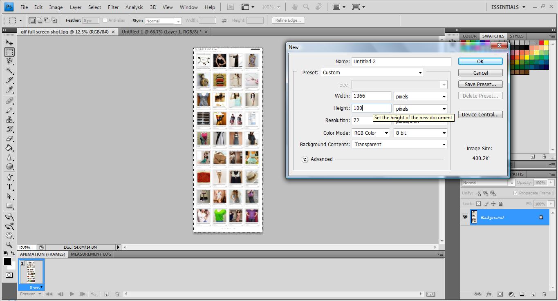This screenshot has width=558, height=301.
Task: Click Device Central button
Action: 480,114
